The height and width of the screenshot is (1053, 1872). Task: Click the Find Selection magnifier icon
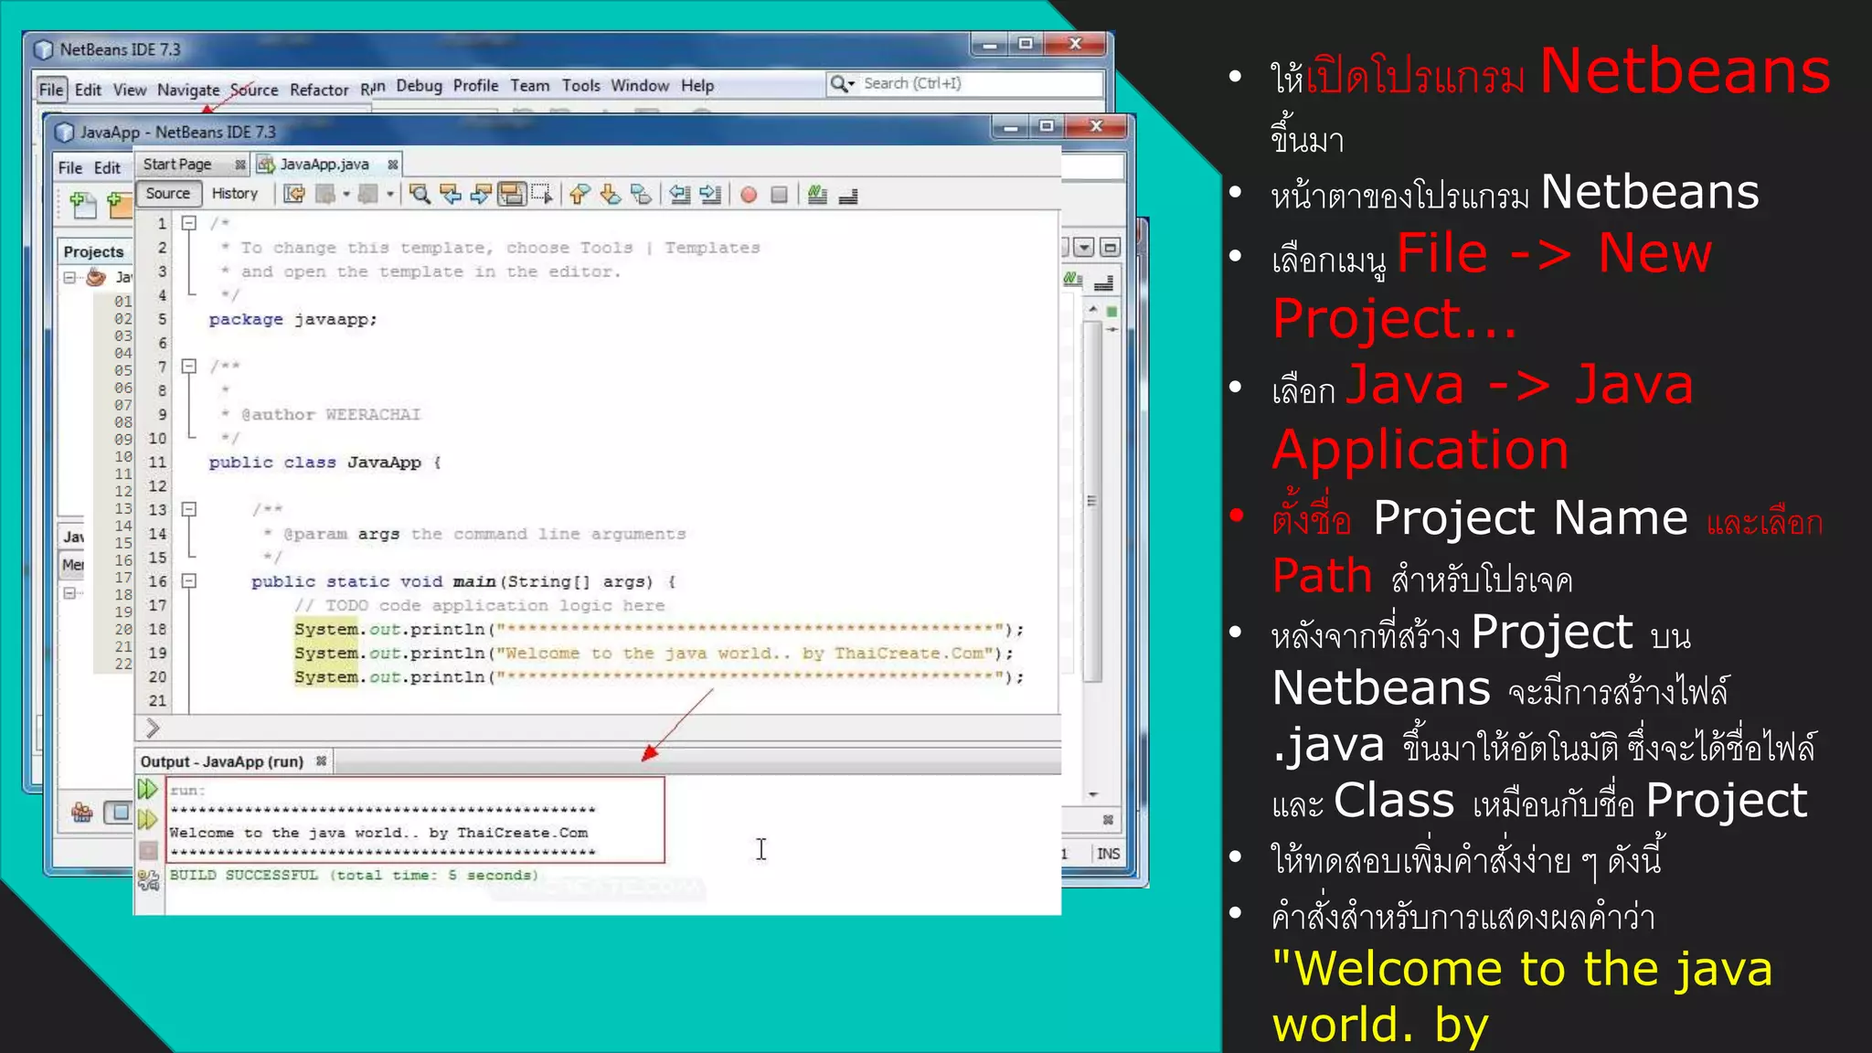click(420, 194)
